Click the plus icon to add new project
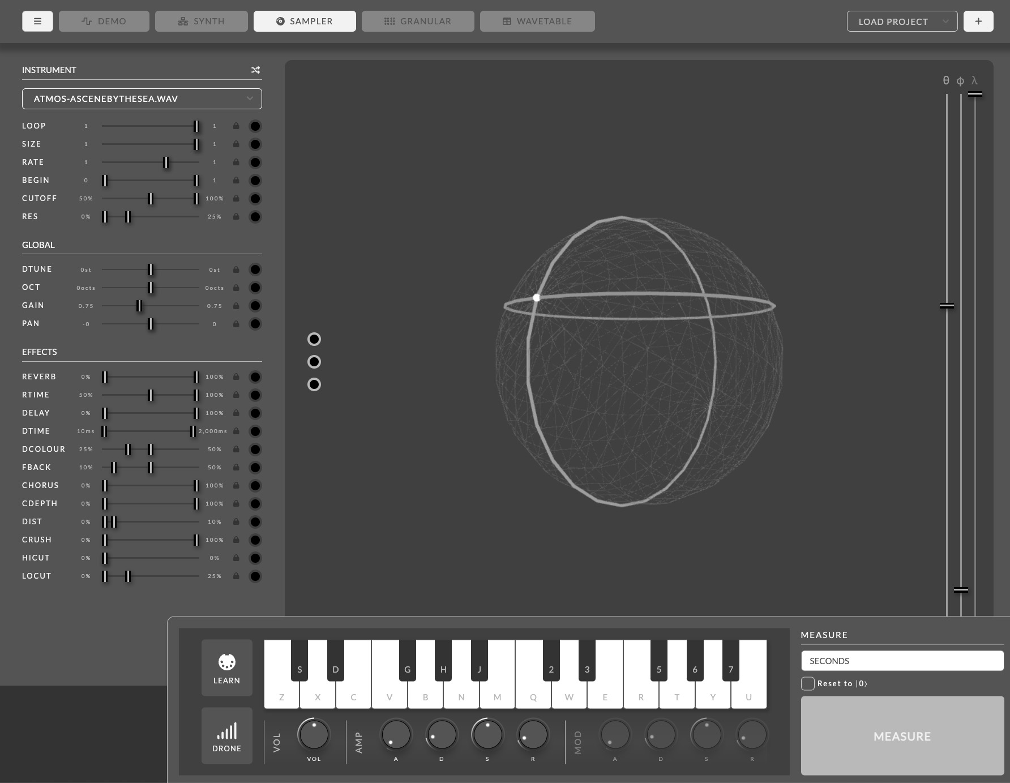Viewport: 1010px width, 783px height. (x=978, y=21)
